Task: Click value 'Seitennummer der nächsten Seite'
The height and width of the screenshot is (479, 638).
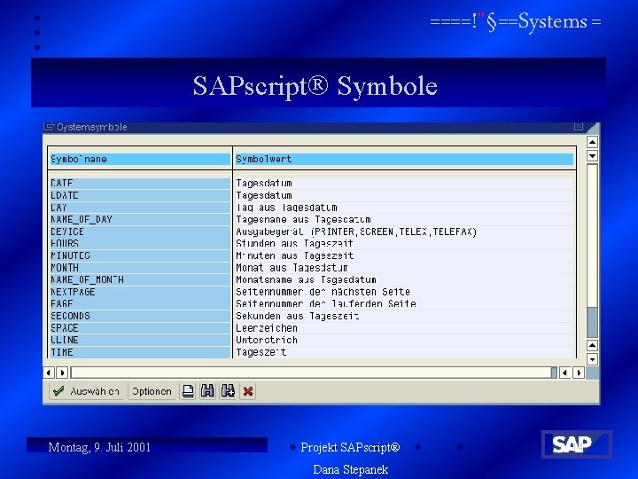Action: point(323,292)
